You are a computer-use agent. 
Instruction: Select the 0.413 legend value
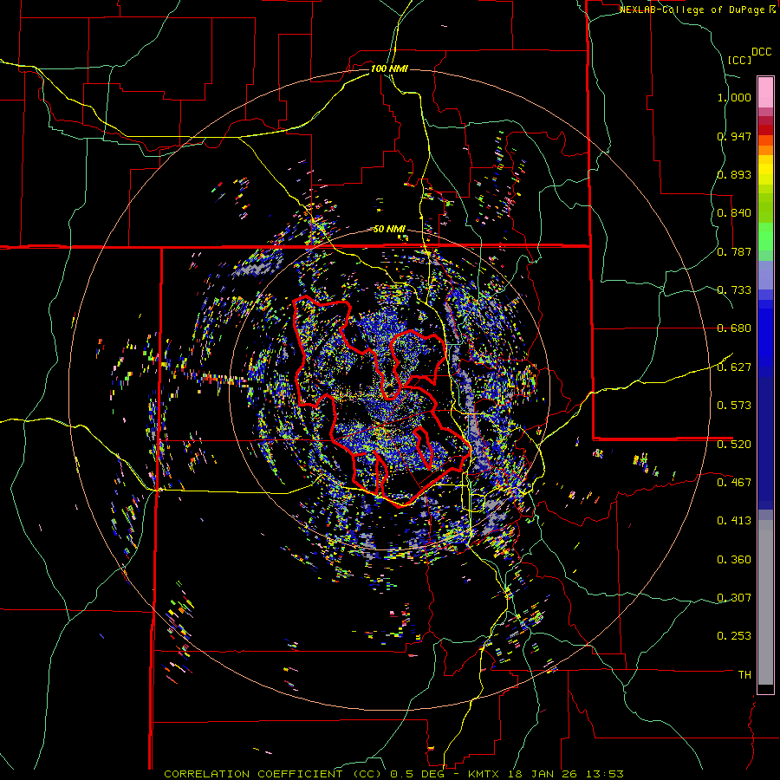pos(734,521)
